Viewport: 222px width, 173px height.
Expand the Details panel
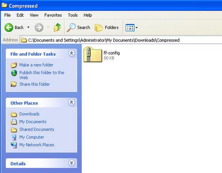coord(71,163)
